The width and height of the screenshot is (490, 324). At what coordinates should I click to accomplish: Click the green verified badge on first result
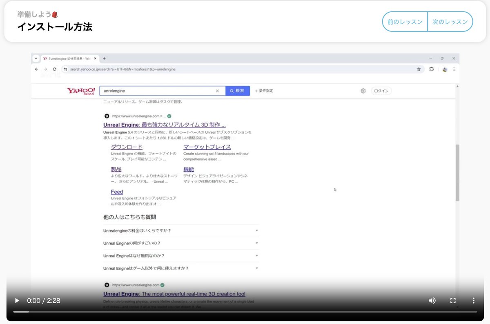[169, 116]
